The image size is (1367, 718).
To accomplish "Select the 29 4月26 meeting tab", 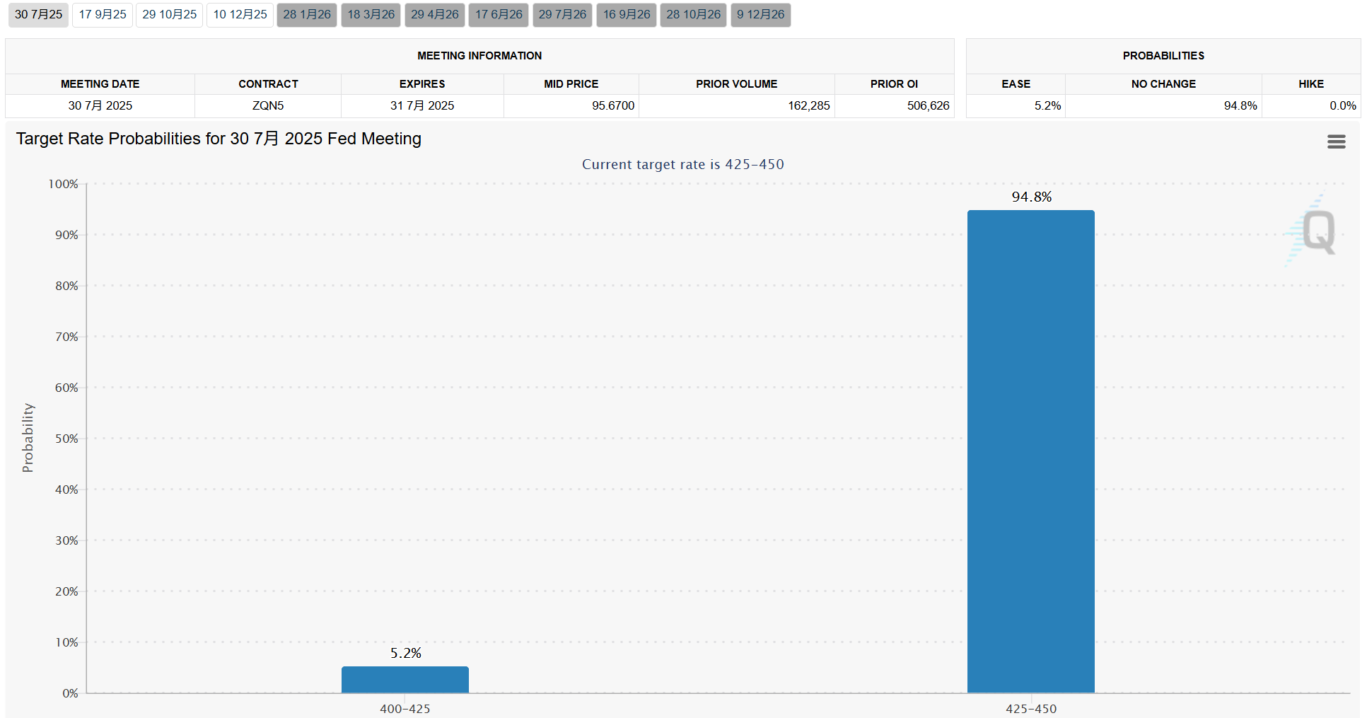I will coord(434,15).
